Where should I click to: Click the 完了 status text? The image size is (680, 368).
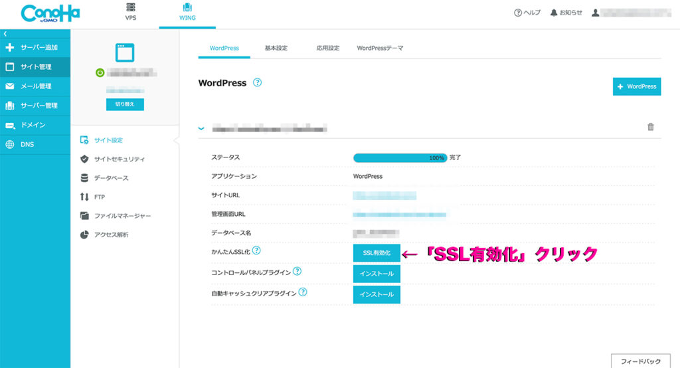tap(455, 157)
